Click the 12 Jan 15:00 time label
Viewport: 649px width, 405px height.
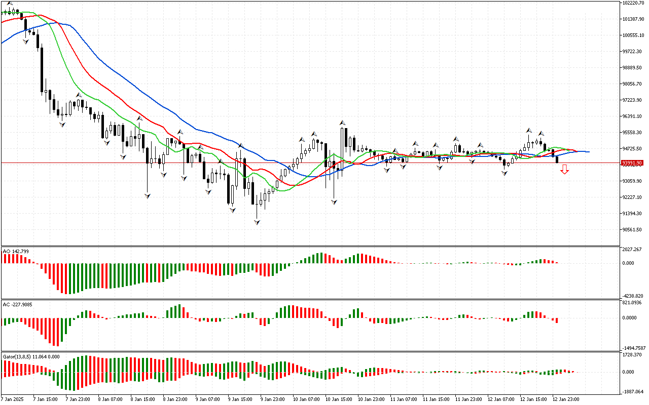[532, 399]
